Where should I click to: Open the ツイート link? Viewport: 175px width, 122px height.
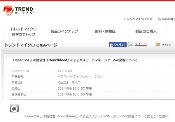click(x=141, y=44)
